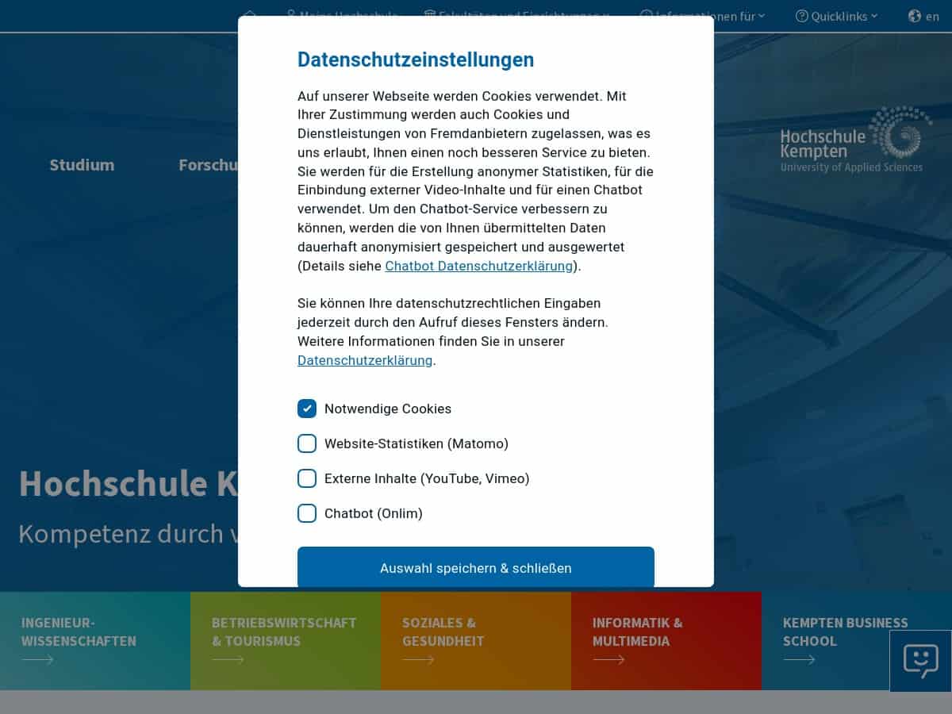Click the arrow under Betriebswirtschaft & Tourismus

(228, 659)
